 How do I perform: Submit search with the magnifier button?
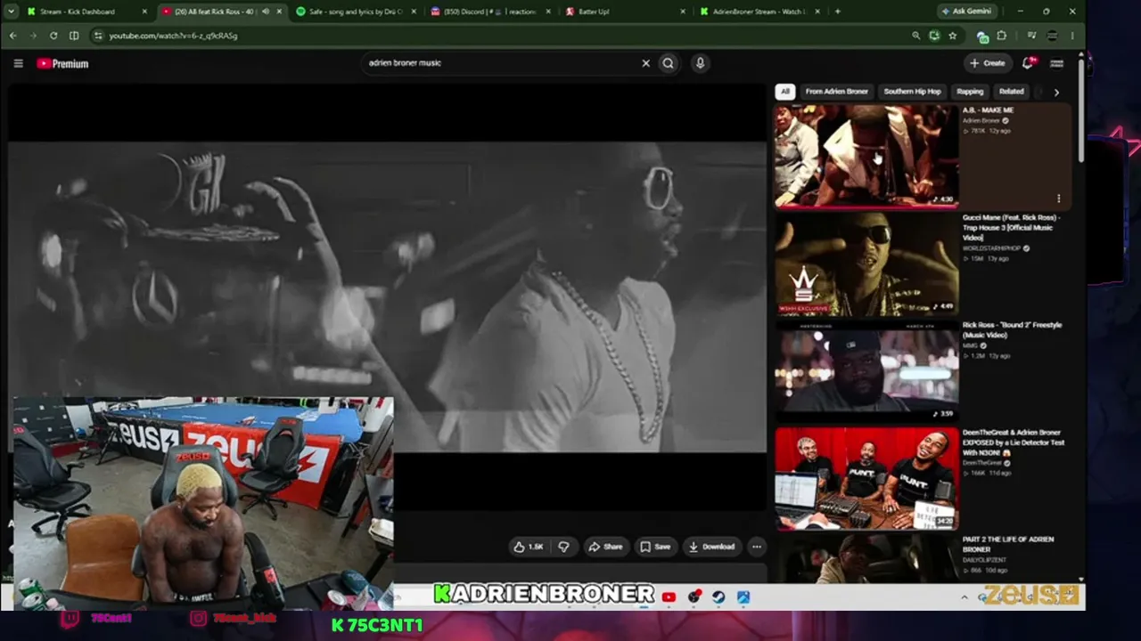(668, 63)
